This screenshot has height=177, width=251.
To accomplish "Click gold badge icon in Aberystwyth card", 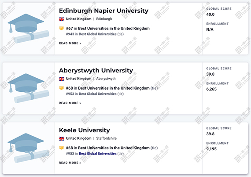I will [x=62, y=88].
